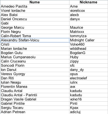The width and height of the screenshot is (108, 114).
Task: Click the highlighted Alexandru Stefan-Voicu cell
Action: (x=35, y=40)
